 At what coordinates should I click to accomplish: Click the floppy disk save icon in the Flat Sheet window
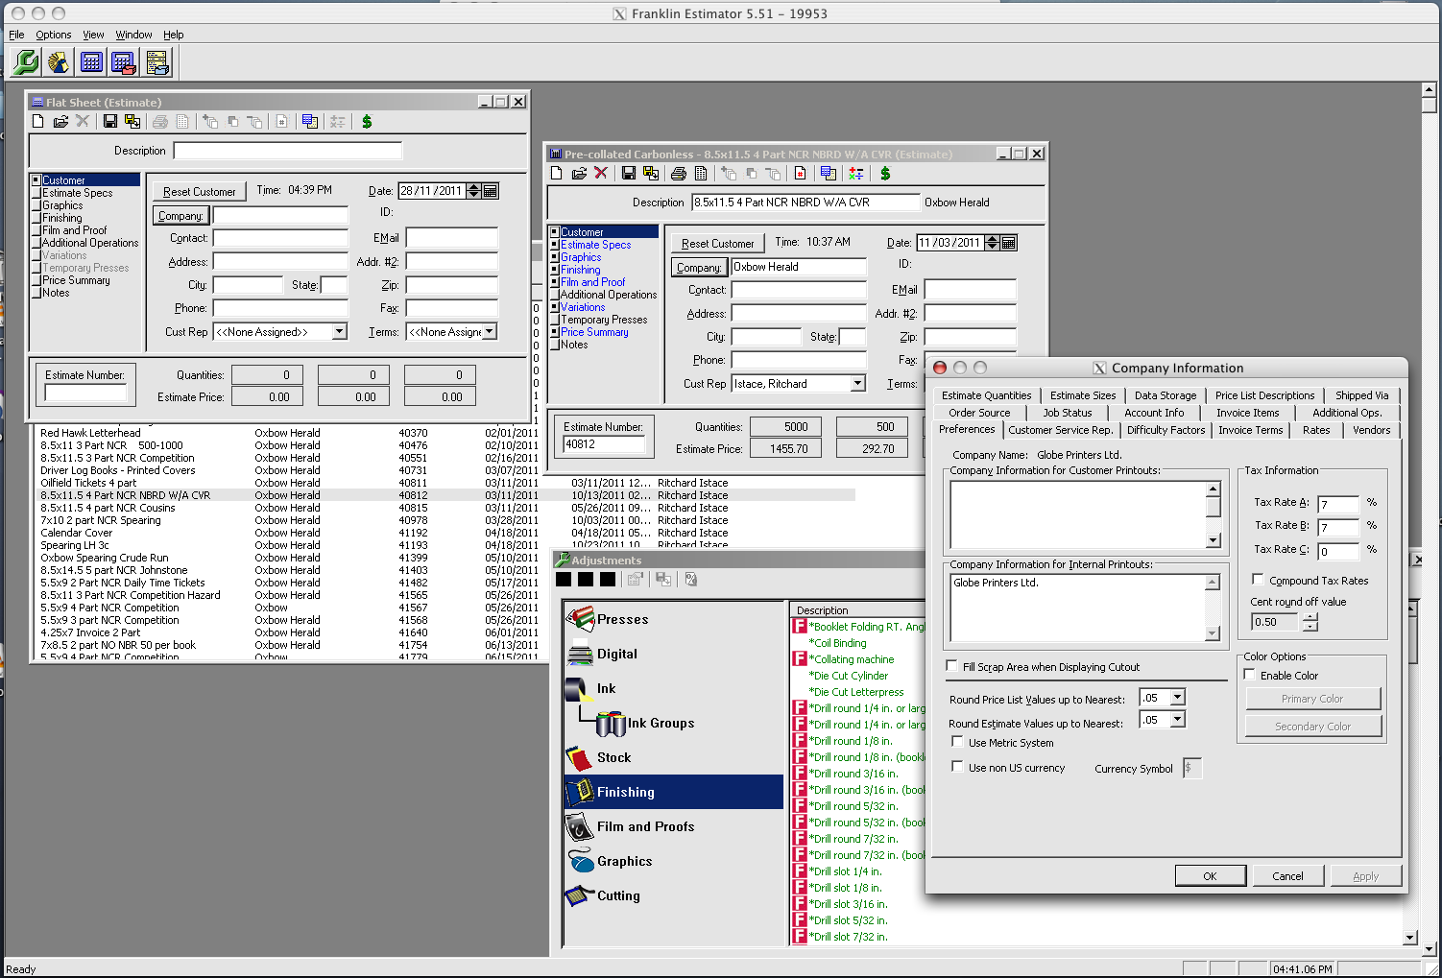click(110, 122)
